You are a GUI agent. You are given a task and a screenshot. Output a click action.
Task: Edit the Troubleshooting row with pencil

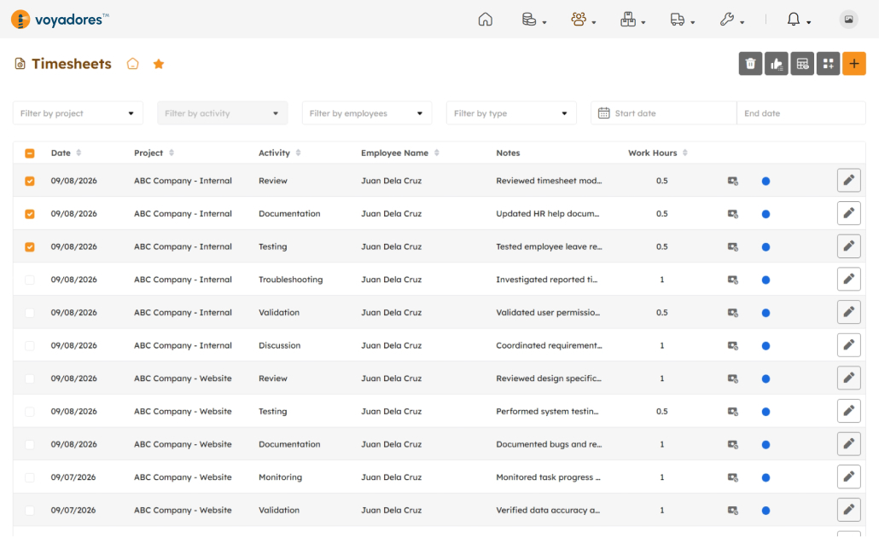[849, 279]
